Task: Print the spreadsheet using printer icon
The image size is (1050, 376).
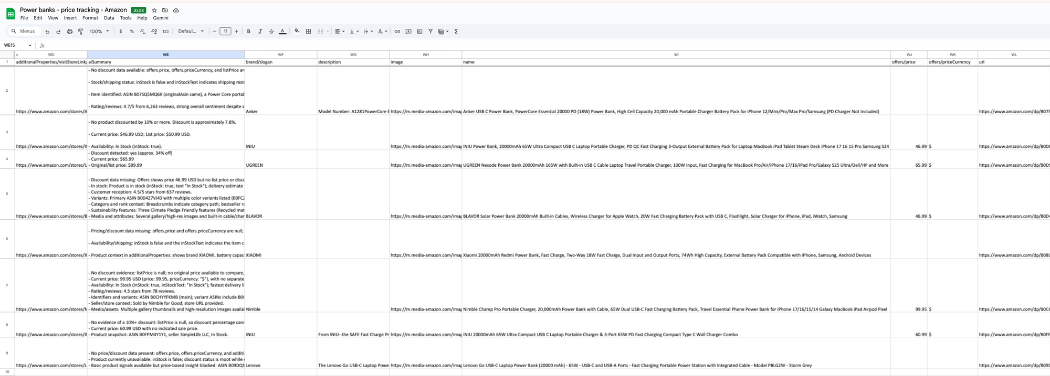Action: [x=69, y=31]
